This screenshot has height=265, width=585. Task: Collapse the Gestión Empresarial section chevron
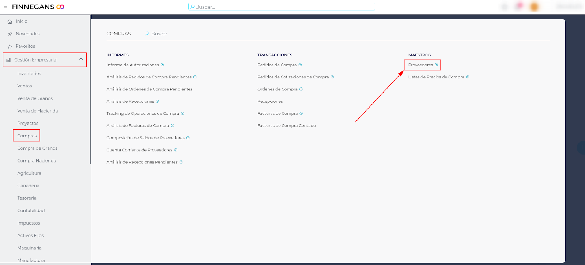point(81,59)
